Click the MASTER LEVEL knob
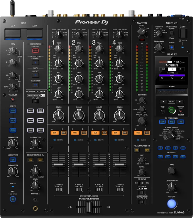This screenshot has width=193, height=218. tap(142, 31)
